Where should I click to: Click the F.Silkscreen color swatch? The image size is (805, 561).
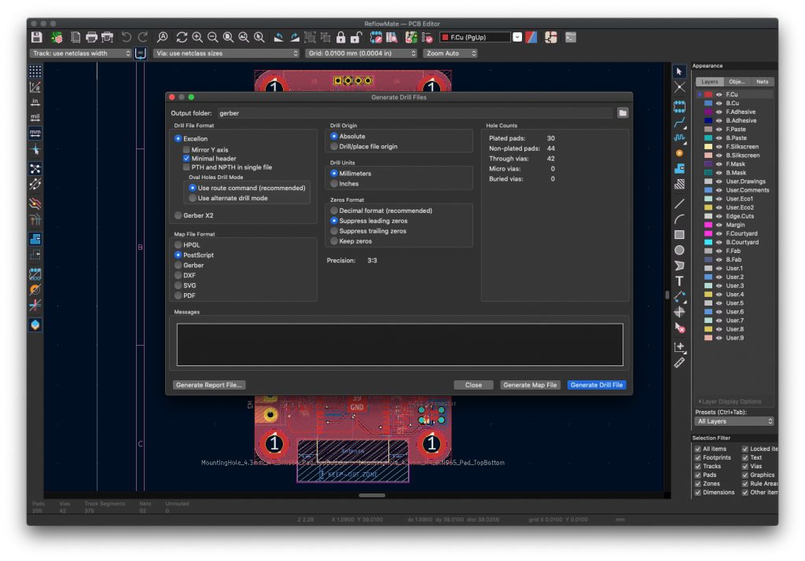(708, 147)
